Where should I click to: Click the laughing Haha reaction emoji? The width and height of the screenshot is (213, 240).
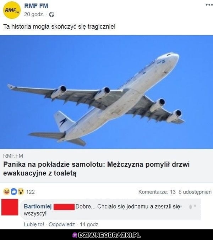(x=6, y=192)
